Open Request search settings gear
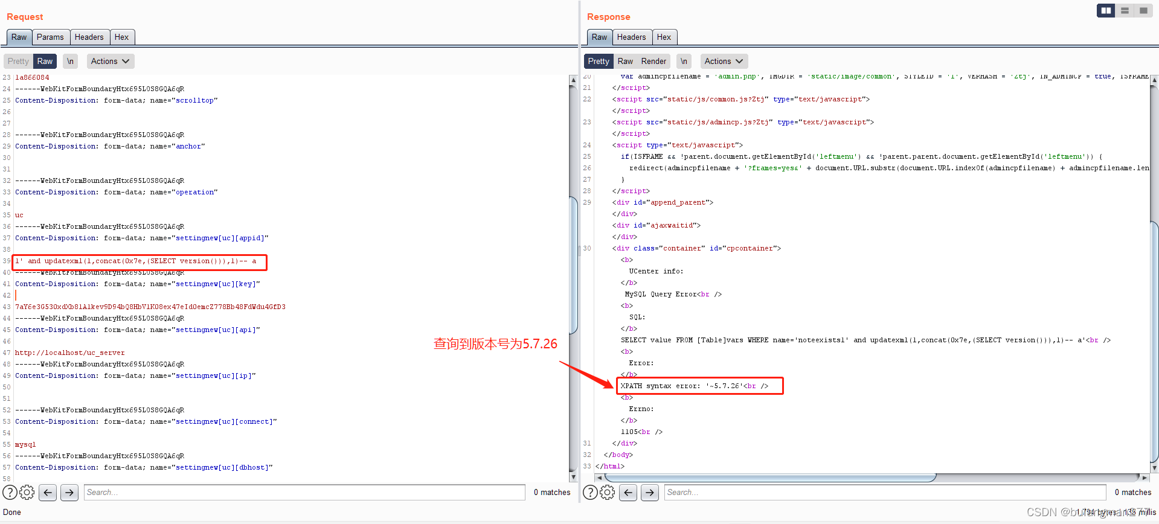The height and width of the screenshot is (524, 1159). coord(27,493)
